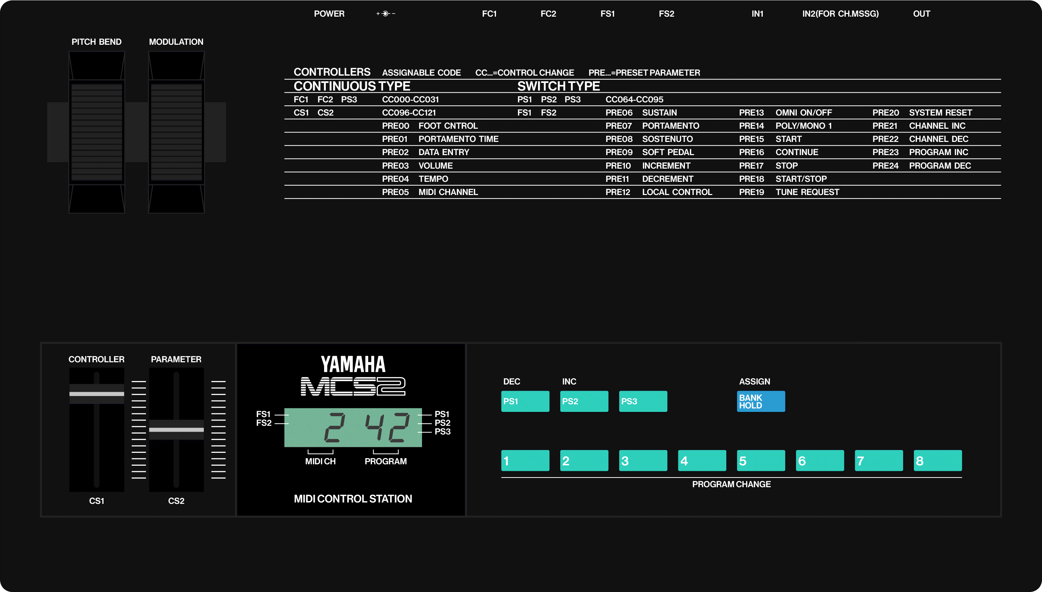Click the PRE06 SUSTAIN entry
Image resolution: width=1042 pixels, height=592 pixels.
click(641, 113)
